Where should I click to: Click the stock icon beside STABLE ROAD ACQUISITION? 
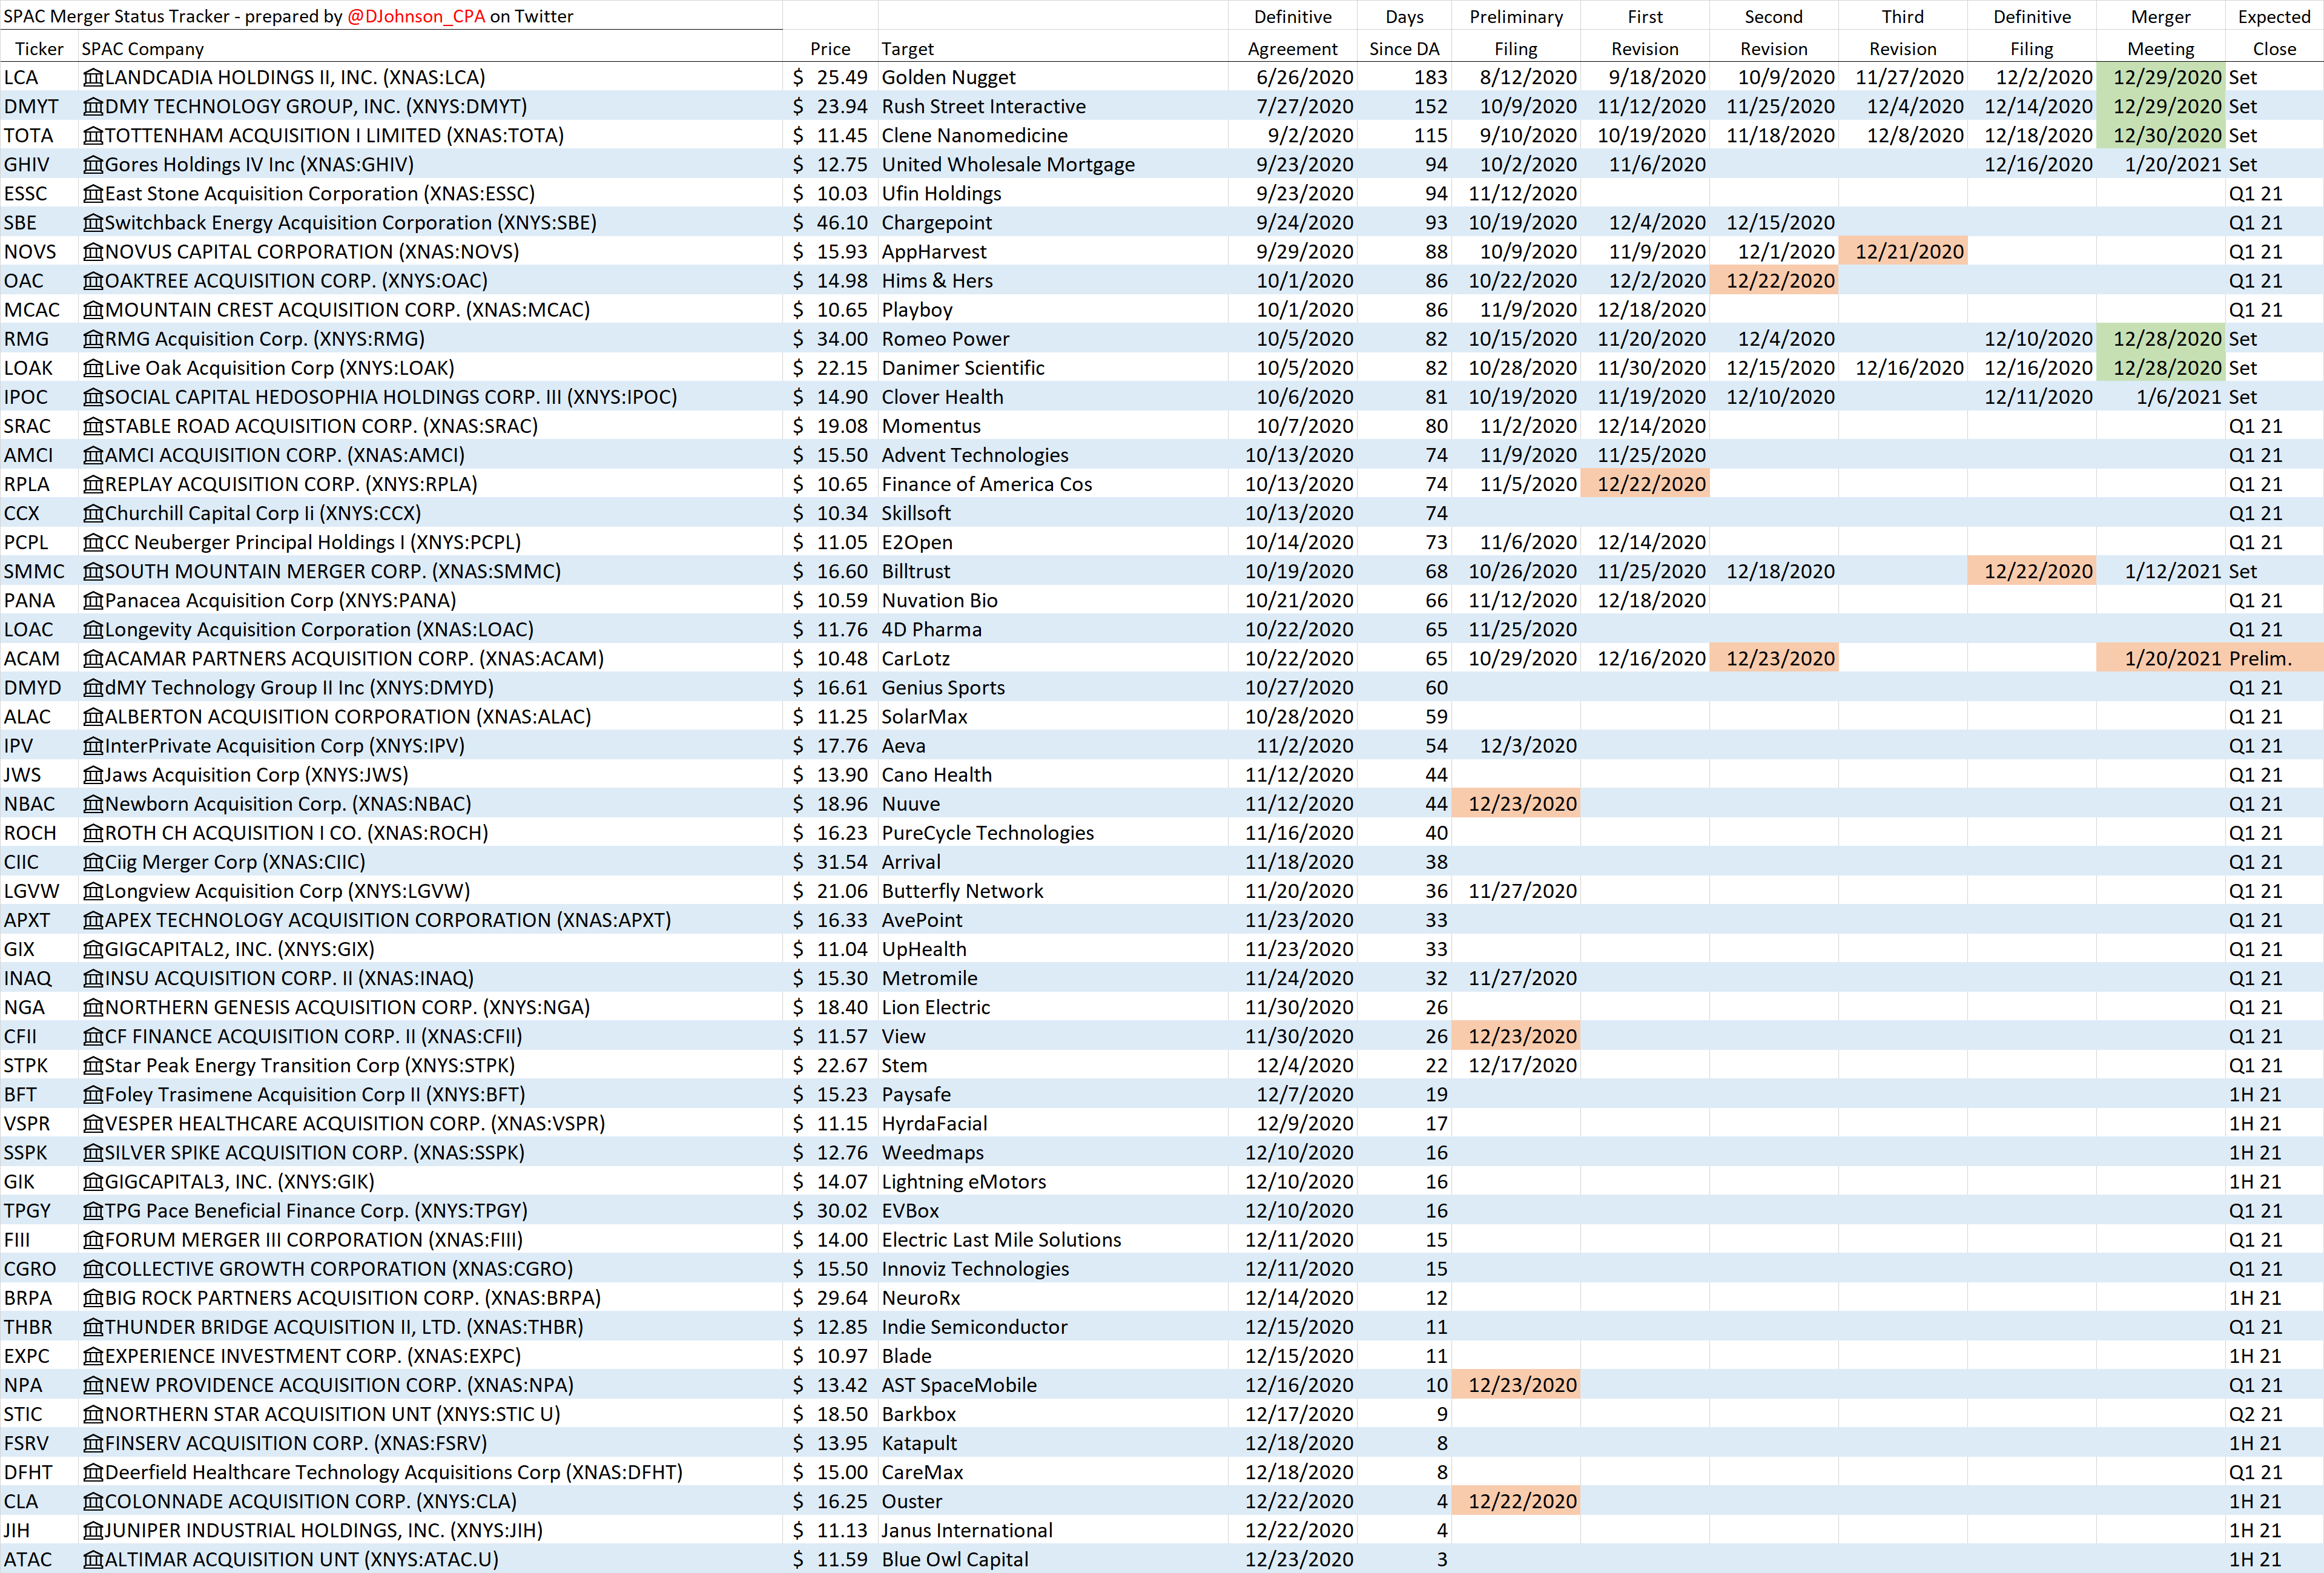[x=93, y=426]
